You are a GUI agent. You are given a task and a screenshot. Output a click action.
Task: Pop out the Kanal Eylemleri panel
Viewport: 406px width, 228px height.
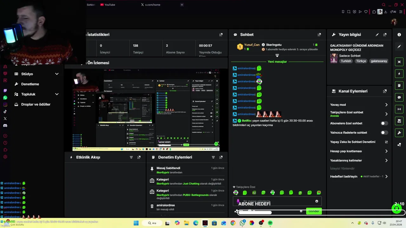coord(385,91)
